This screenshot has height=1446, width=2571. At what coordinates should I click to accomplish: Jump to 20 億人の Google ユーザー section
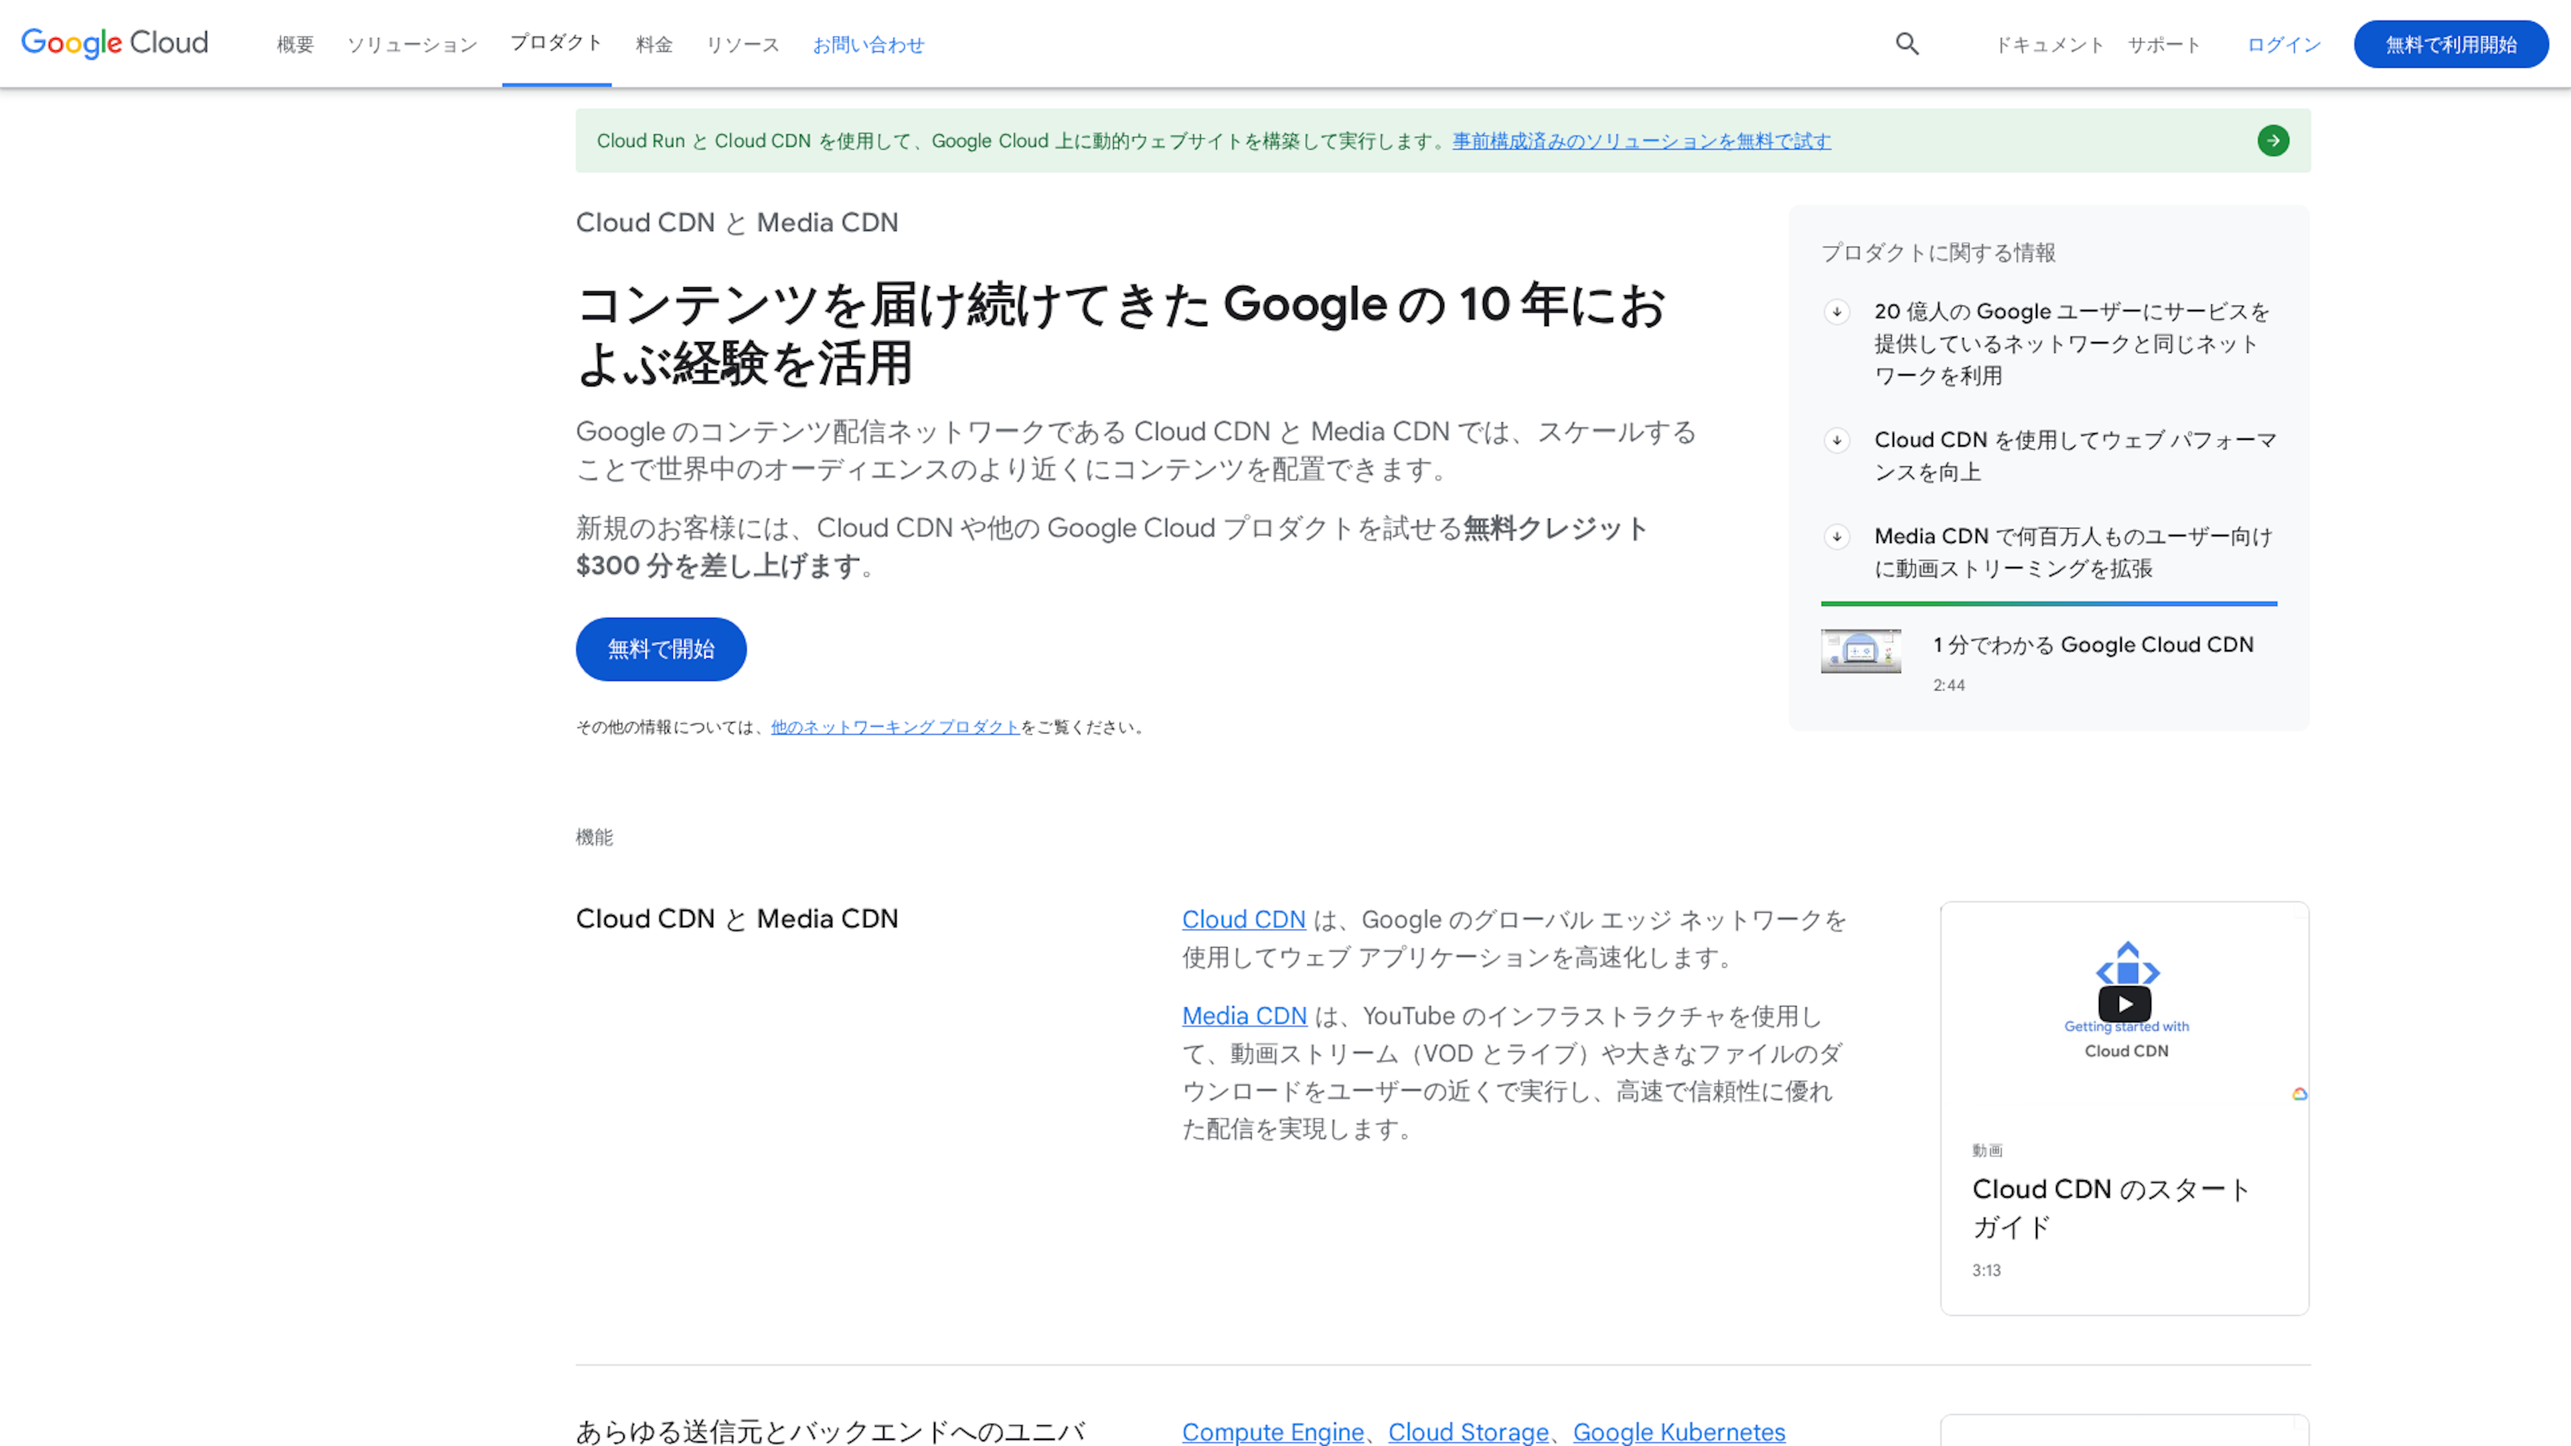[2072, 343]
